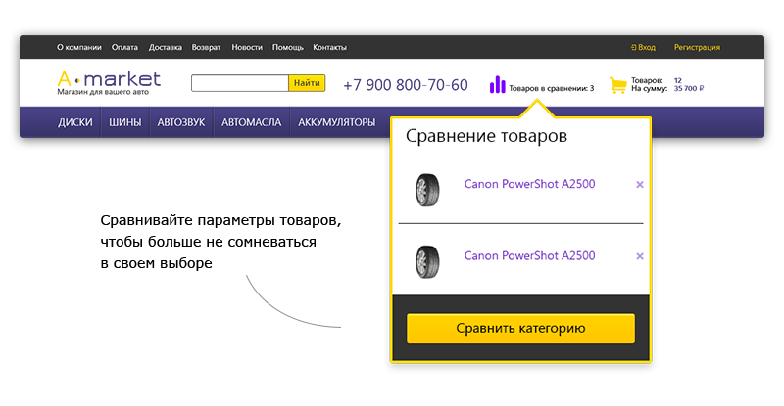Viewport: 784px width, 406px height.
Task: Open second Canon PowerShot A2500 link
Action: click(529, 255)
